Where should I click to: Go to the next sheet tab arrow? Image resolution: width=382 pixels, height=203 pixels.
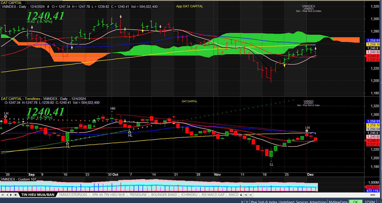(11, 194)
